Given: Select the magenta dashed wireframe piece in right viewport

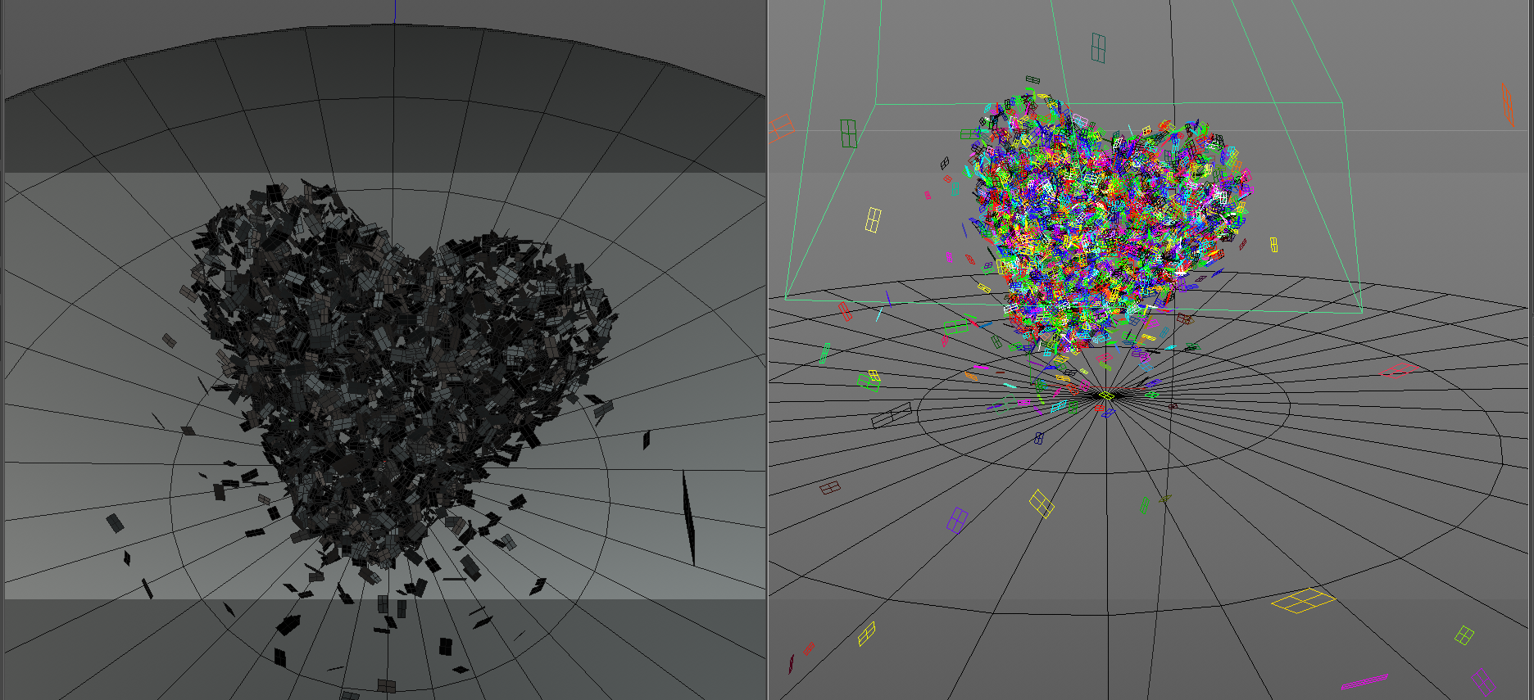Looking at the screenshot, I should [x=1365, y=680].
